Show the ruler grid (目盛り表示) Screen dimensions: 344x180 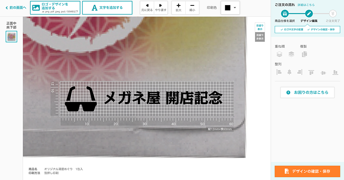point(260,27)
